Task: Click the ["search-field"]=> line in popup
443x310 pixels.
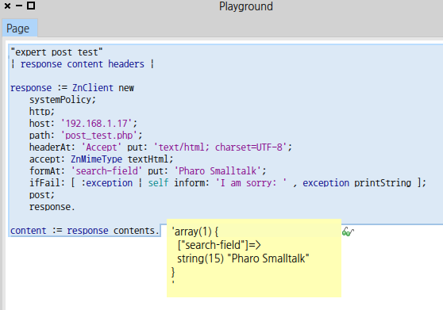Action: coord(219,245)
